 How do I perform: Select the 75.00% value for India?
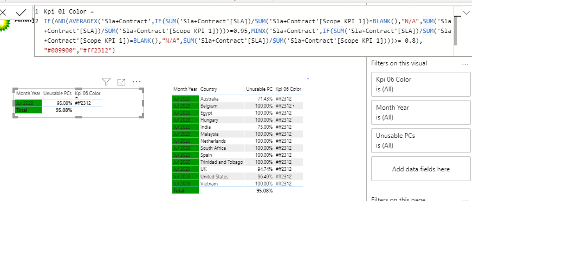click(265, 126)
